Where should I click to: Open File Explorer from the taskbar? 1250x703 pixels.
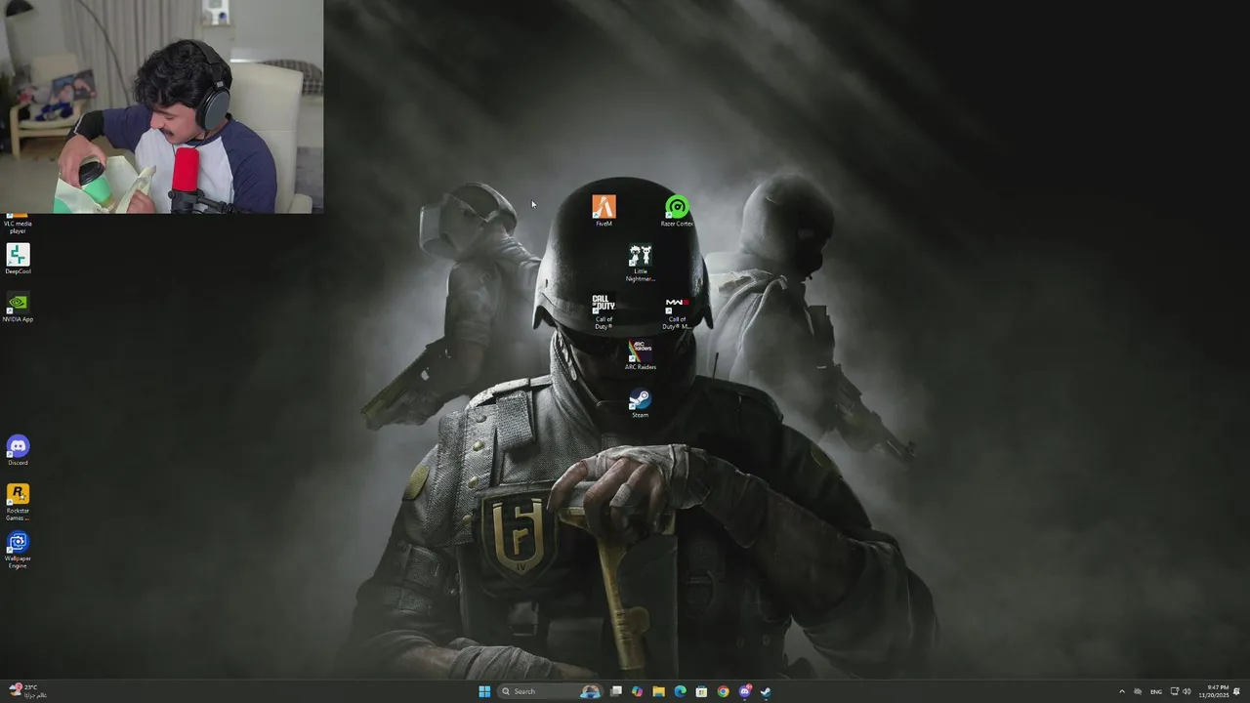[x=659, y=691]
